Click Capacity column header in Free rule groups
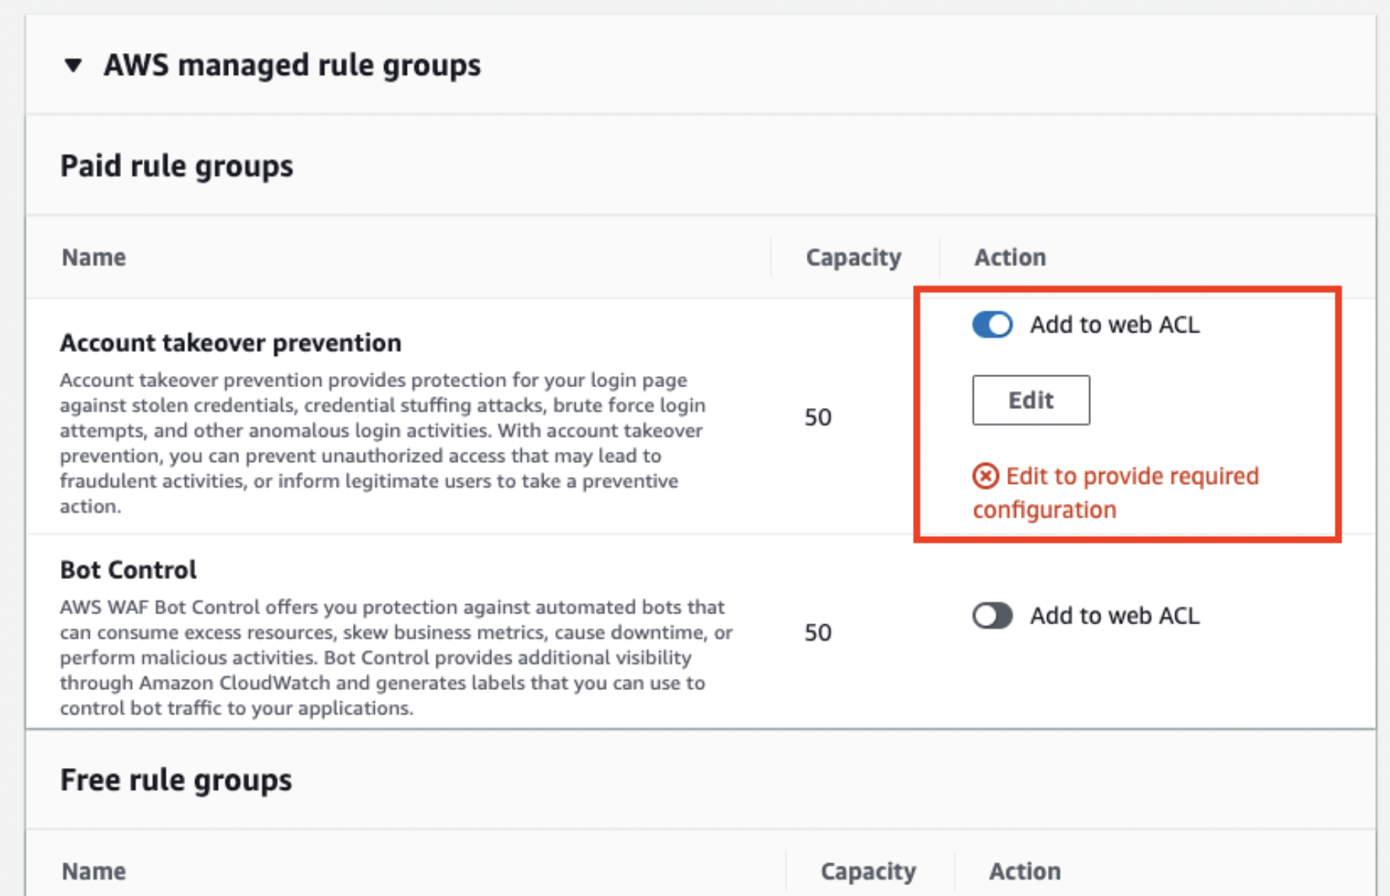Viewport: 1390px width, 896px height. 868,871
